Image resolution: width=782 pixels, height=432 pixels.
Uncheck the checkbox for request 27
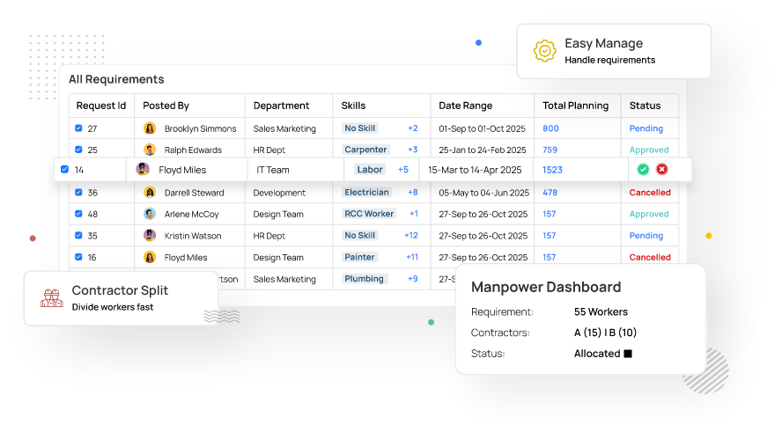[x=78, y=128]
